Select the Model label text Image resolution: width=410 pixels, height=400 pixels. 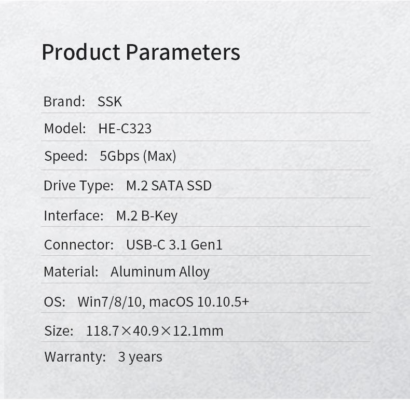pyautogui.click(x=65, y=128)
